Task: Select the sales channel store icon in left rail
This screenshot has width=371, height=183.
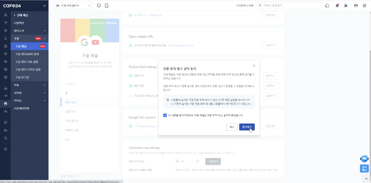Action: tap(6, 104)
